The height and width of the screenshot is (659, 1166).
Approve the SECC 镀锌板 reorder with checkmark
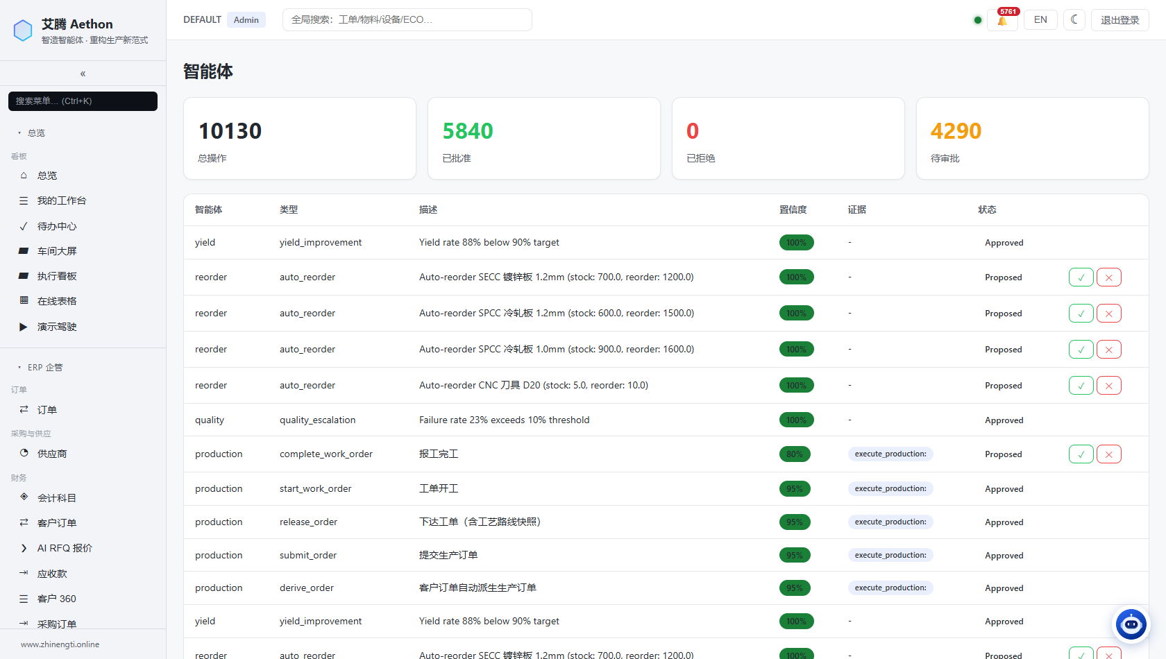coord(1081,277)
